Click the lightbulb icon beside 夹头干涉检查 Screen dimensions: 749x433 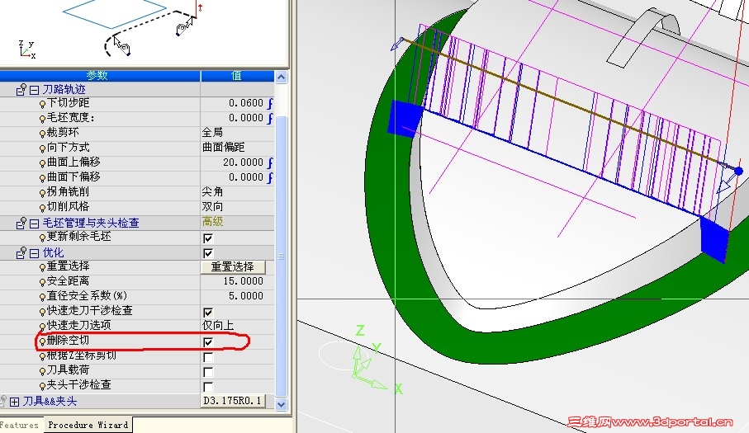click(42, 386)
